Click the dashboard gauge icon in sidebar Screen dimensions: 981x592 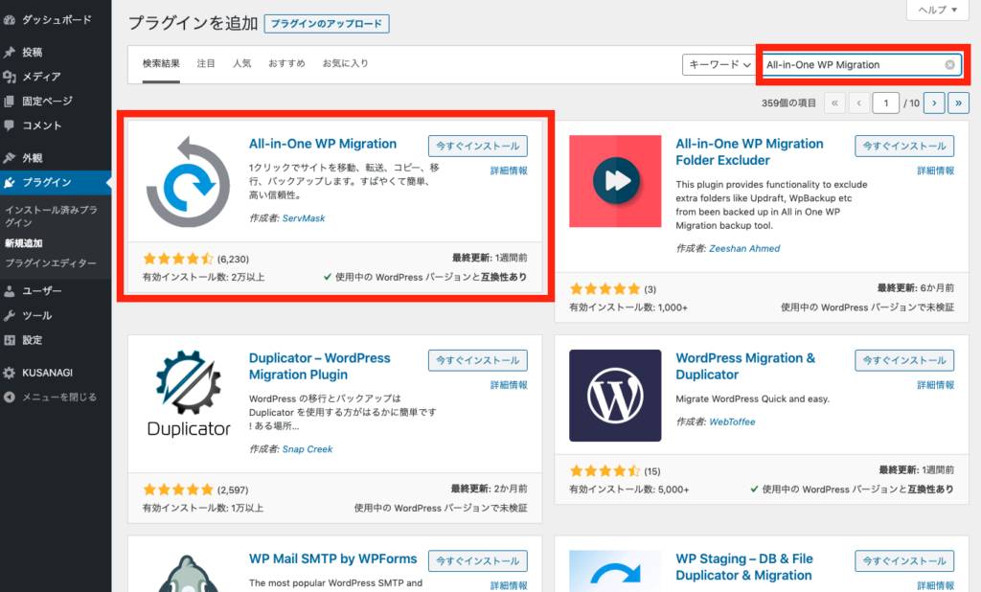click(x=10, y=20)
